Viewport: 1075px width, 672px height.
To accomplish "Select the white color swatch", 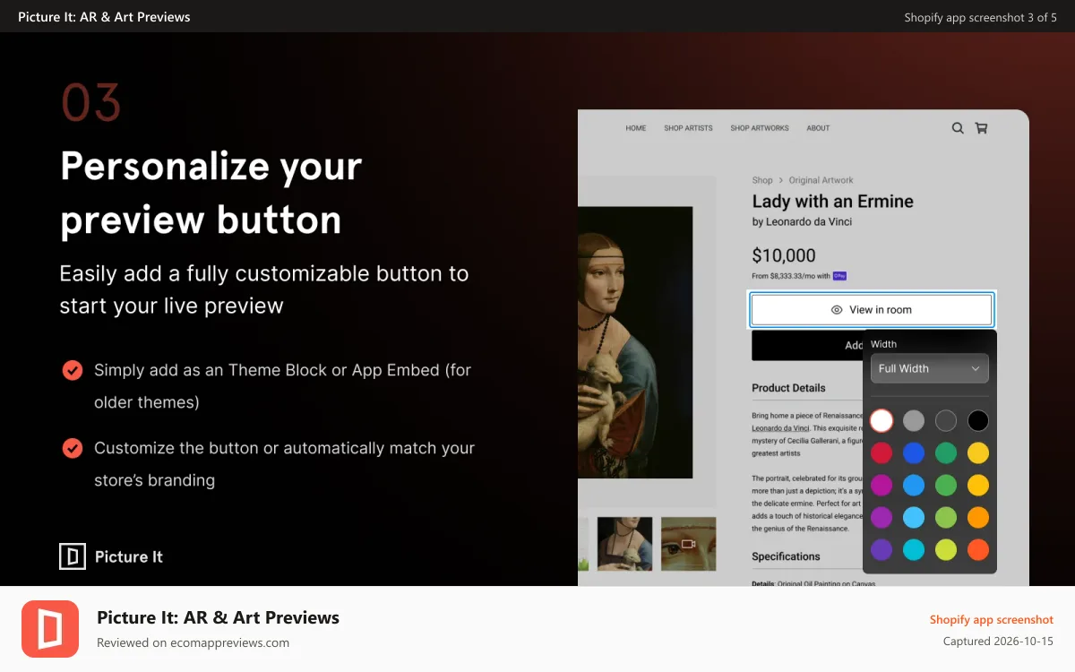I will tap(881, 420).
